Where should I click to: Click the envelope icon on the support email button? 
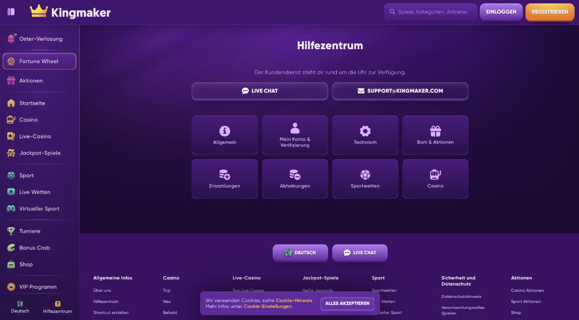pos(361,91)
